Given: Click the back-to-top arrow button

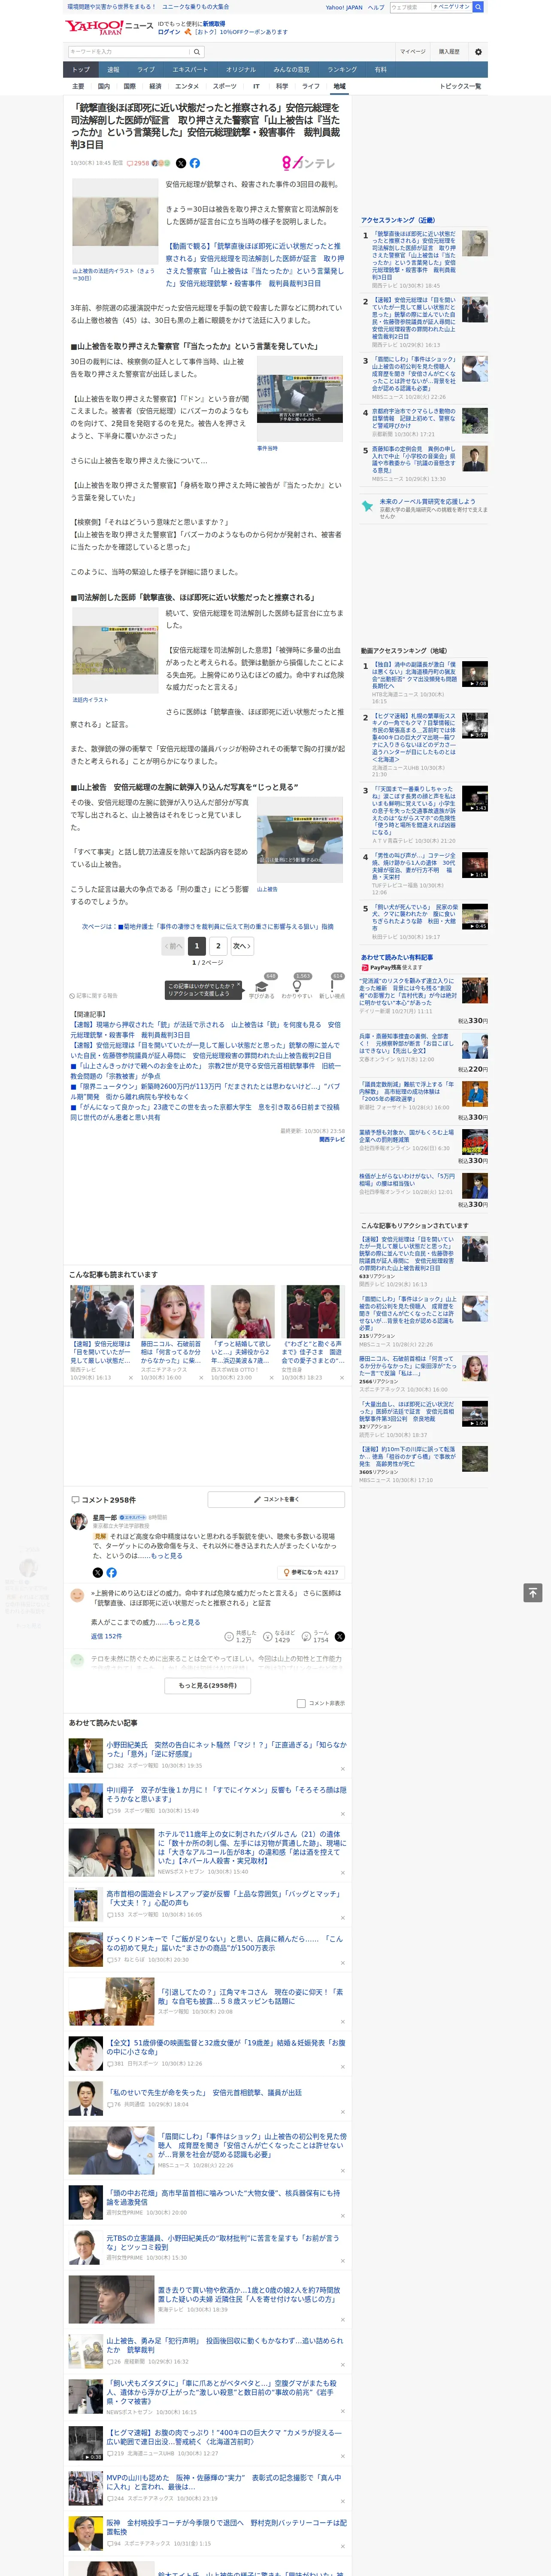Looking at the screenshot, I should click(534, 1593).
